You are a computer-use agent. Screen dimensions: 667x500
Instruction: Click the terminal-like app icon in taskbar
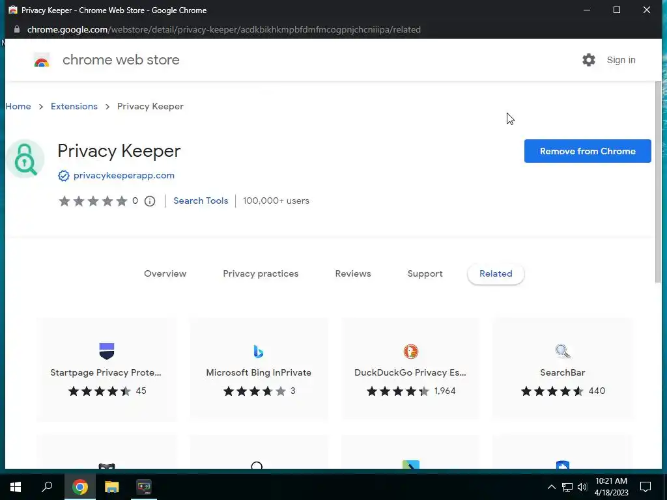pos(144,487)
